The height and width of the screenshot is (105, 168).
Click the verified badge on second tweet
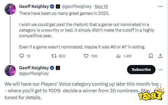(x=52, y=68)
